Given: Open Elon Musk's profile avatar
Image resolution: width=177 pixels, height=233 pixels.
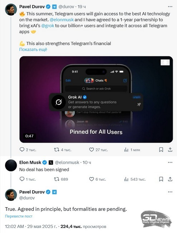Looking at the screenshot, I should 11,165.
